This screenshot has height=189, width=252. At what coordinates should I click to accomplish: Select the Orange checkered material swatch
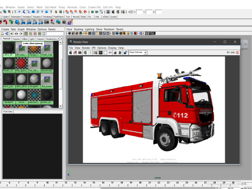pos(34,49)
